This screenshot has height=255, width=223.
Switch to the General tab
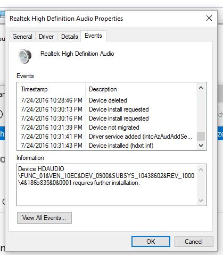click(22, 37)
